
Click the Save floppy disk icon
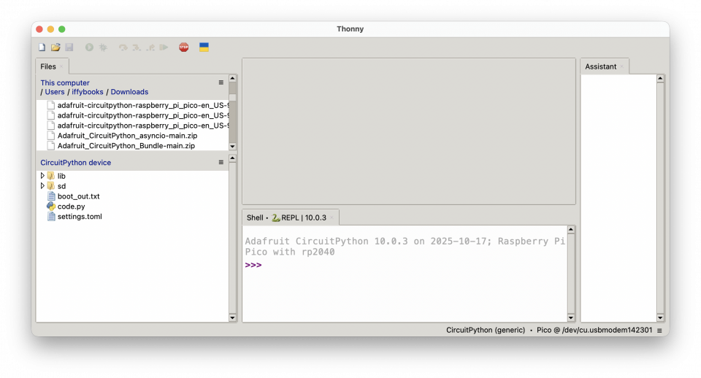click(69, 47)
